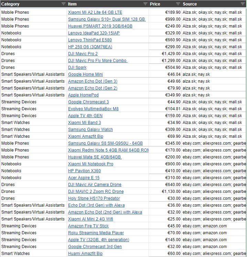Open DJI Mavic Air Camera Drone link

(x=95, y=184)
